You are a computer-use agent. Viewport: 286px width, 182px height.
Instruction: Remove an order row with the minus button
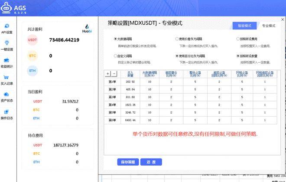[114, 74]
